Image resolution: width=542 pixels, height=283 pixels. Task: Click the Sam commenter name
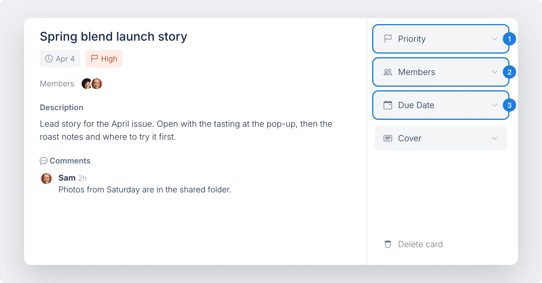(67, 178)
